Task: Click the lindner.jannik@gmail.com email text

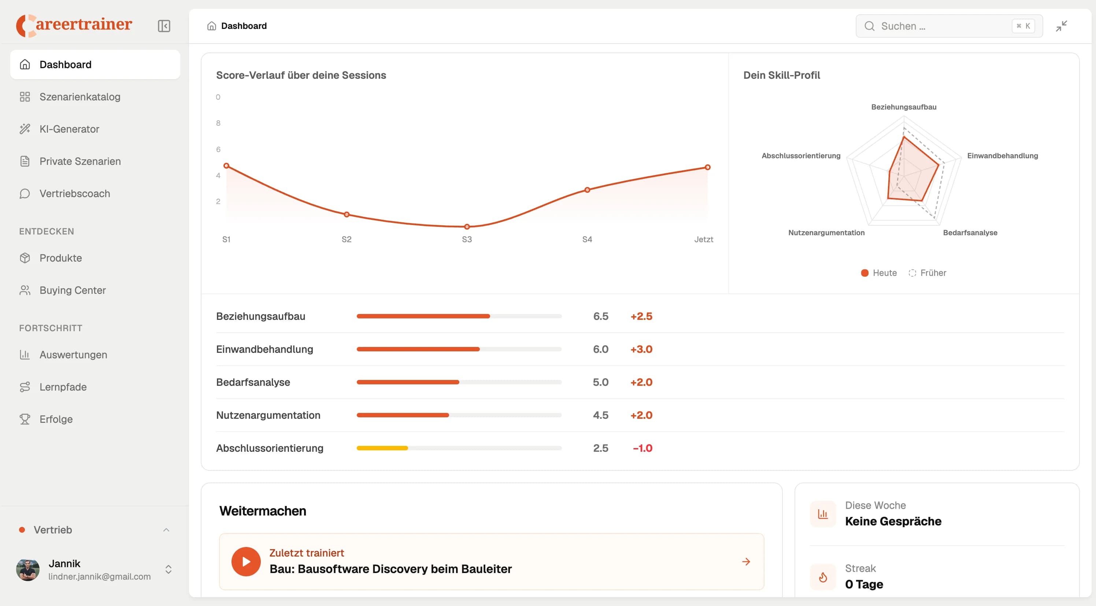Action: point(100,577)
